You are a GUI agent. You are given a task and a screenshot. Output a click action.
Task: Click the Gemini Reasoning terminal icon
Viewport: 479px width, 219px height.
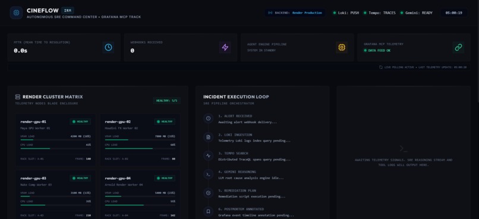coord(209,174)
